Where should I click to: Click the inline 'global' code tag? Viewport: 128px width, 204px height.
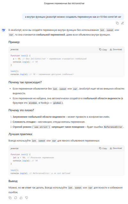coord(57,103)
